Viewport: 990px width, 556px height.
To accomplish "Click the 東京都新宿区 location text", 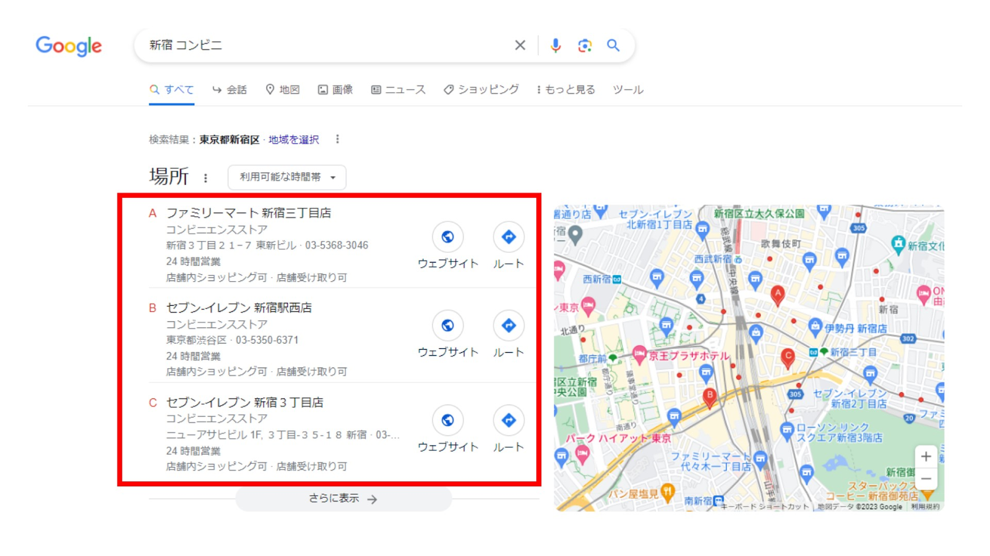I will tap(230, 140).
